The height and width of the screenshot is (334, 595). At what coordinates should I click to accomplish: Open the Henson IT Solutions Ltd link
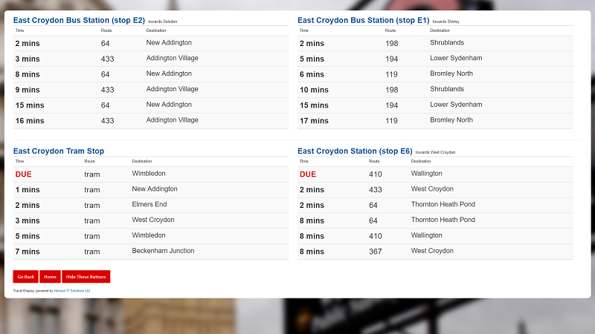(x=72, y=291)
